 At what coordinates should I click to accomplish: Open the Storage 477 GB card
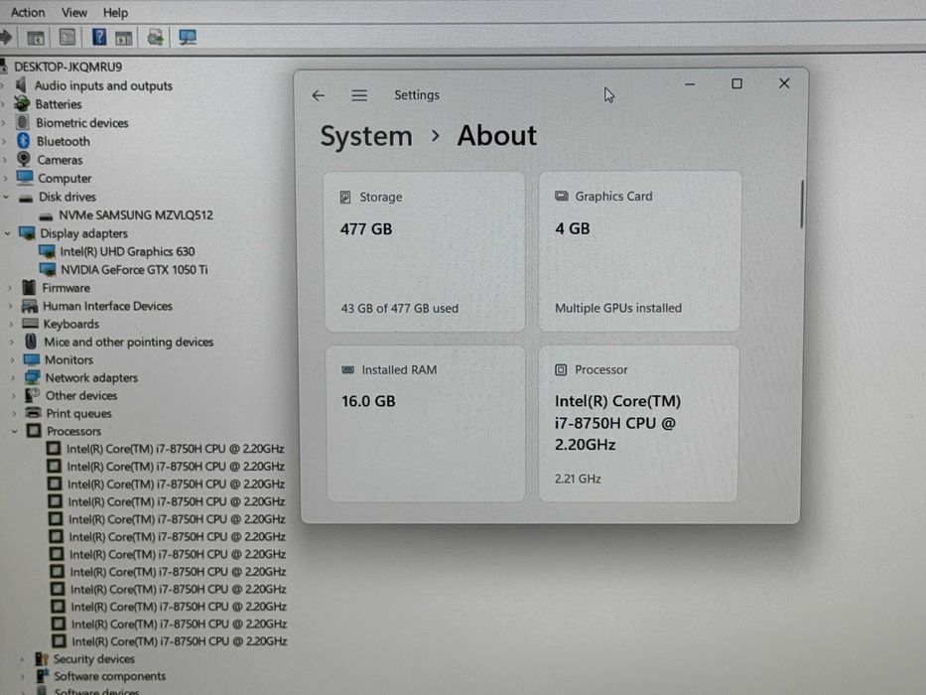[x=425, y=252]
